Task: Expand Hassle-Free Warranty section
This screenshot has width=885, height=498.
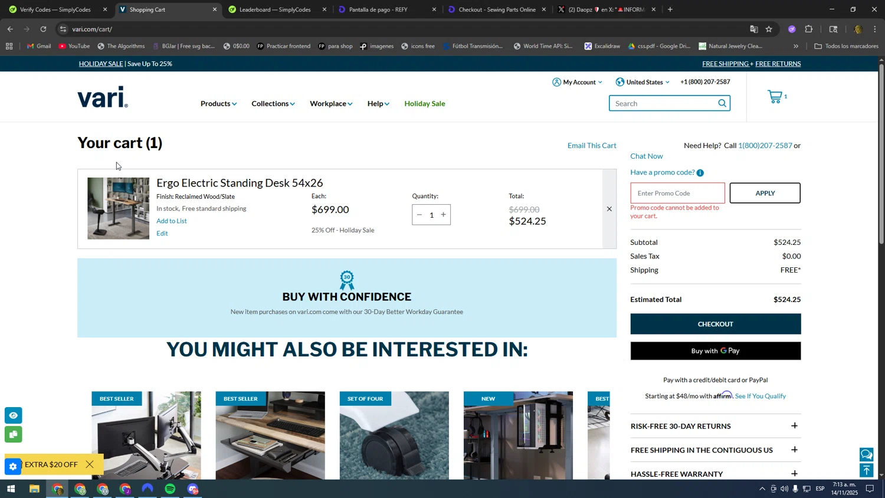Action: pos(715,474)
